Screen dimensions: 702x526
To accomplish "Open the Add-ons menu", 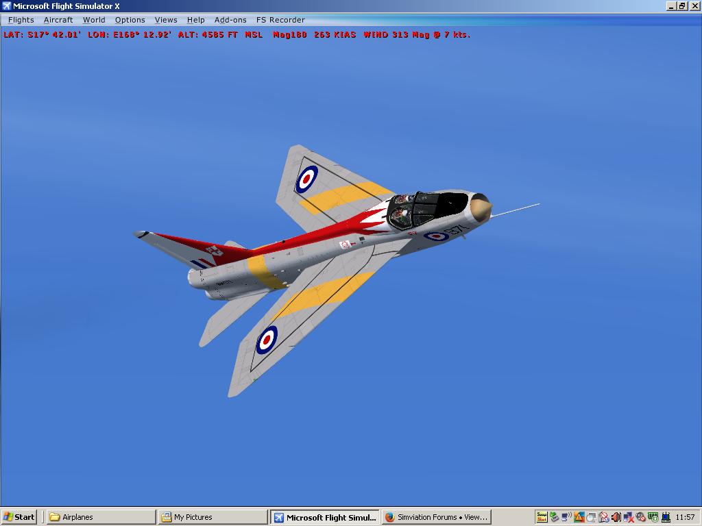I will coord(230,20).
